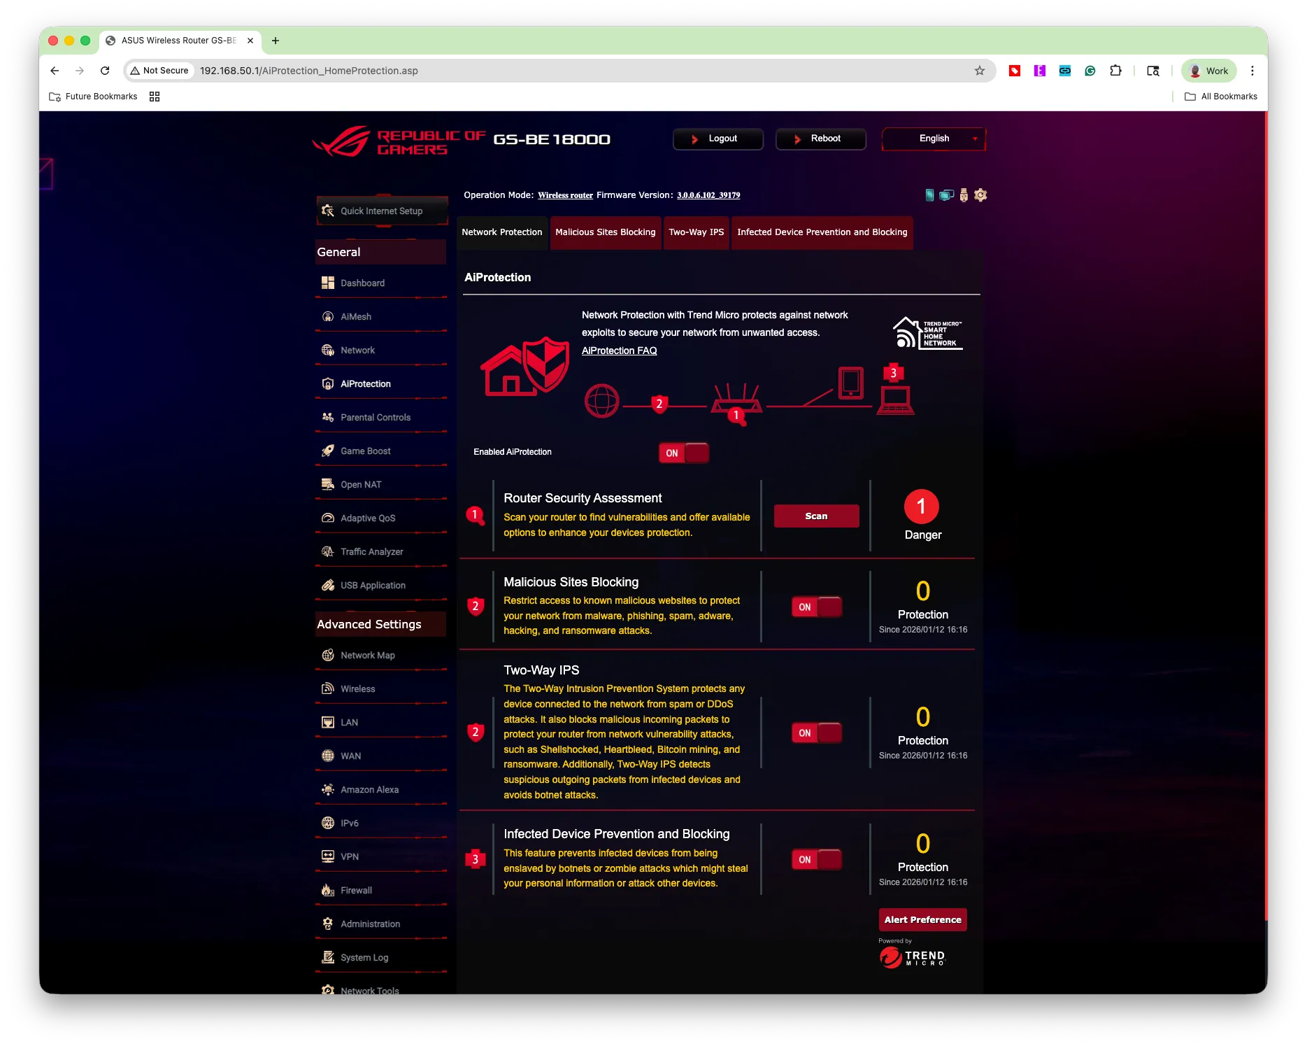Open the Work profile menu
The height and width of the screenshot is (1046, 1307).
pyautogui.click(x=1209, y=71)
